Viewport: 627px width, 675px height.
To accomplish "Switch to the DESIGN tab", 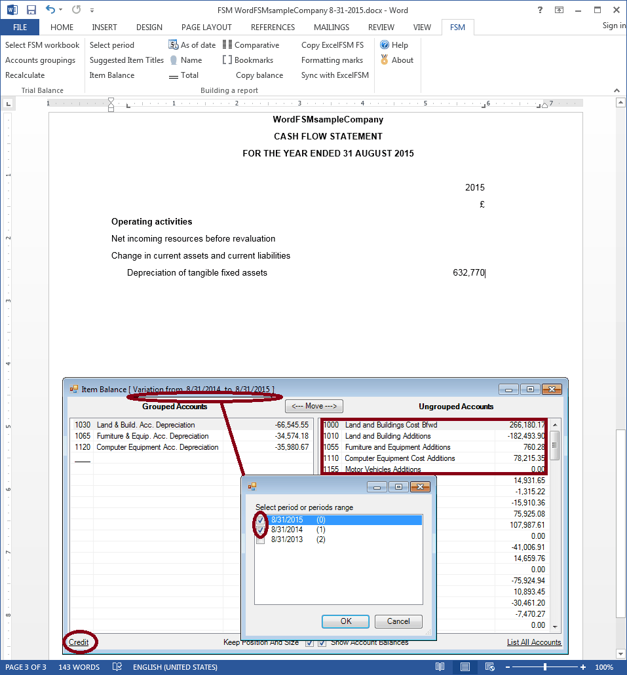I will click(149, 27).
